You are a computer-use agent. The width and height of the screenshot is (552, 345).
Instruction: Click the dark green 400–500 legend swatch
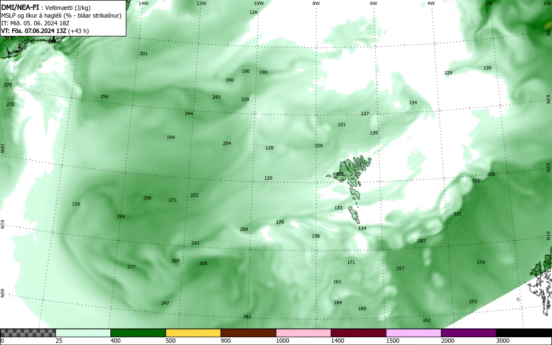pos(138,333)
